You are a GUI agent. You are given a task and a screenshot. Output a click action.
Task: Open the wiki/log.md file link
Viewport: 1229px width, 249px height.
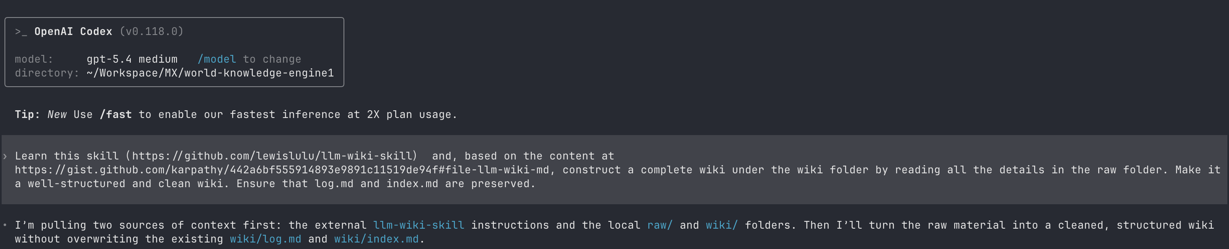click(x=265, y=239)
